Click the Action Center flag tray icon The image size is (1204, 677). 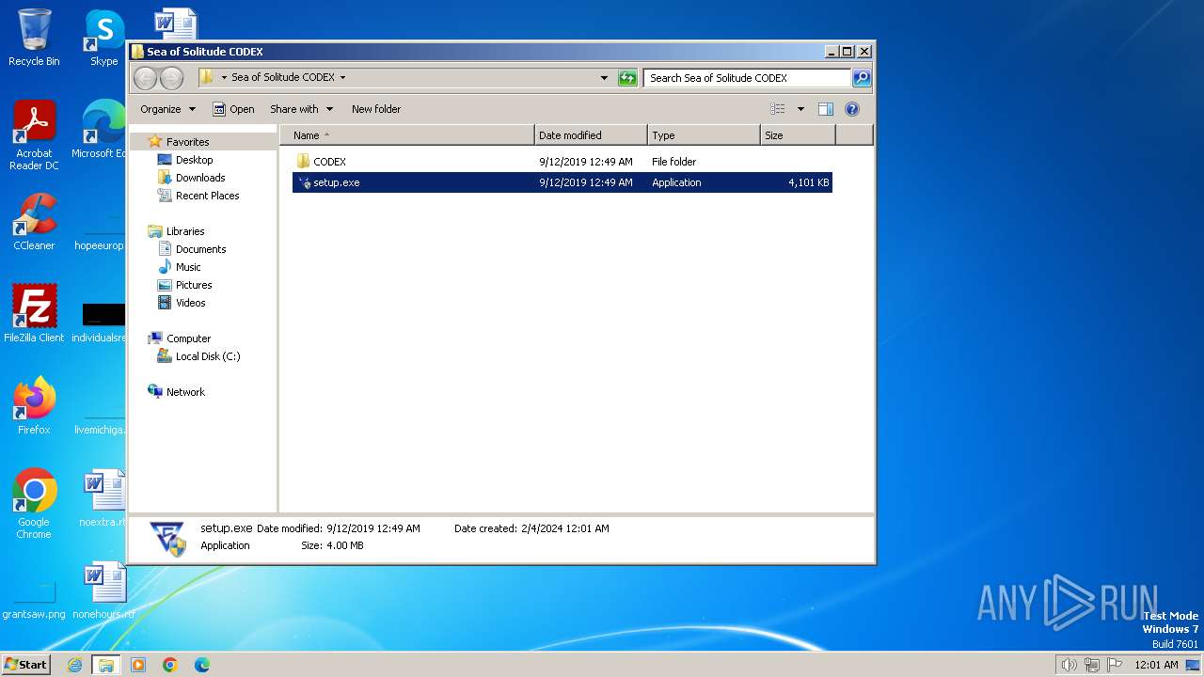[x=1115, y=665]
